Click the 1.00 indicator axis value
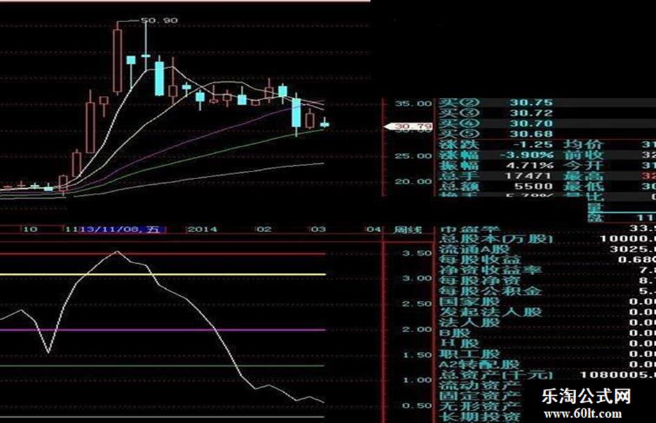The height and width of the screenshot is (423, 656). [417, 380]
